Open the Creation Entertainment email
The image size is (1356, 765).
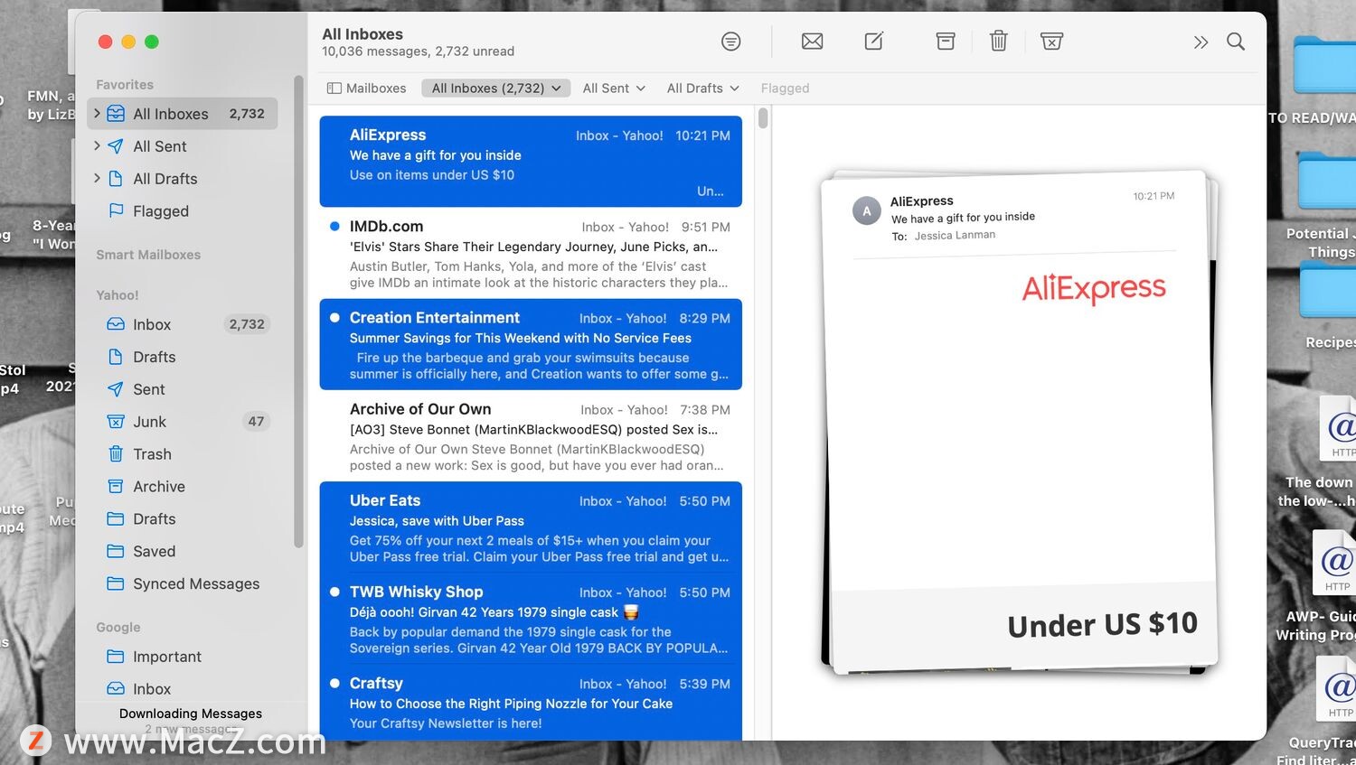click(x=531, y=344)
